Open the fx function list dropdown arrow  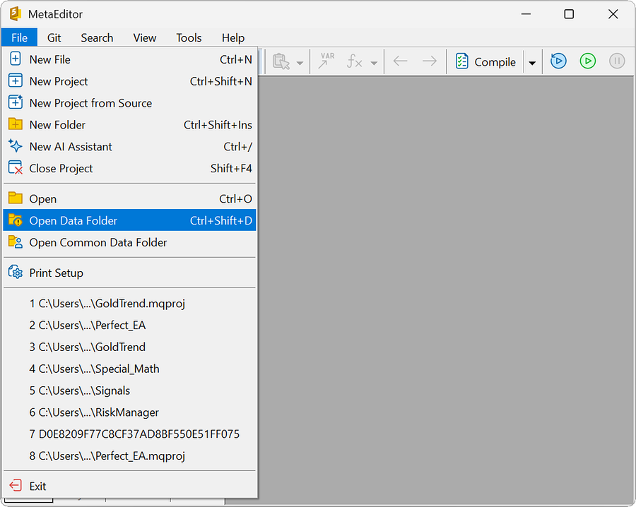pos(374,64)
